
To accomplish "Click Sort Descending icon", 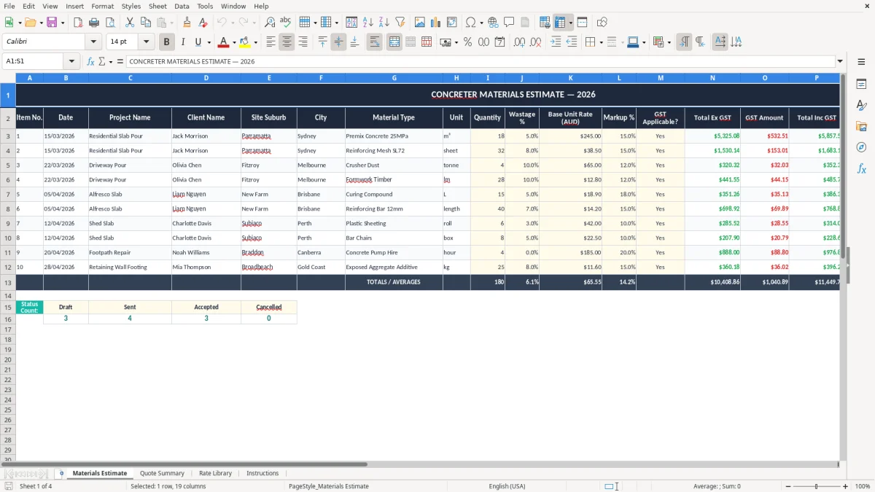I will (384, 23).
